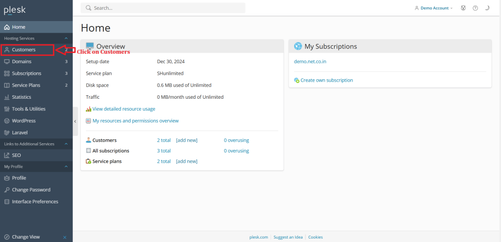The height and width of the screenshot is (242, 501).
Task: Click Customers 2 total link
Action: click(164, 140)
